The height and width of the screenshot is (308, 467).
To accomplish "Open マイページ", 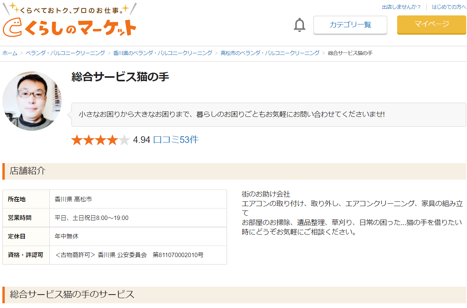I will click(431, 24).
